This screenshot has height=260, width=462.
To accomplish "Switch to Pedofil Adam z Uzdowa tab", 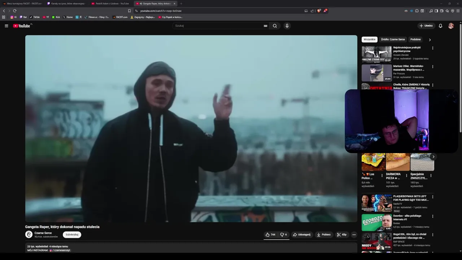I will (x=111, y=4).
